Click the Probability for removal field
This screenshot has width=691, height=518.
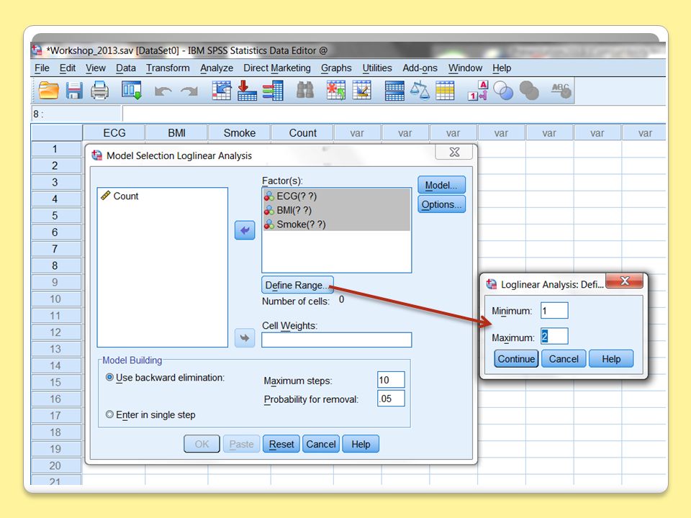(x=391, y=399)
